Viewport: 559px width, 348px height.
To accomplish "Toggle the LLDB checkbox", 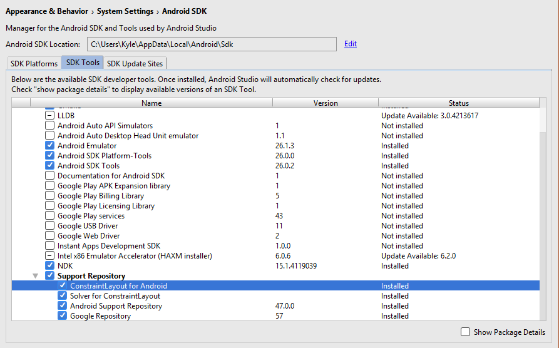I will pyautogui.click(x=49, y=116).
